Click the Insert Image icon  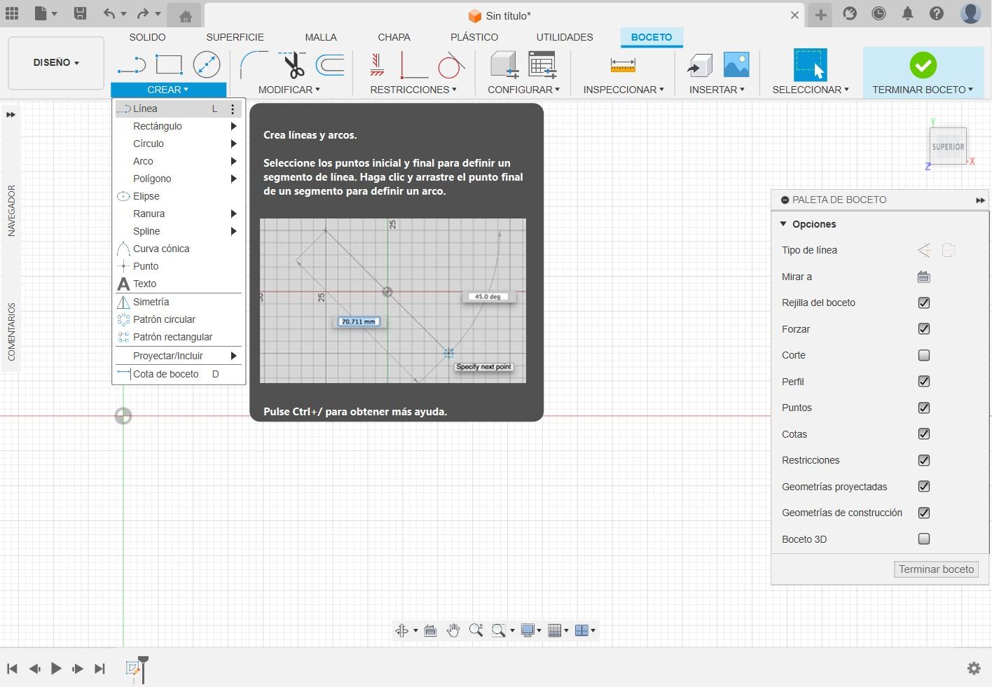736,65
